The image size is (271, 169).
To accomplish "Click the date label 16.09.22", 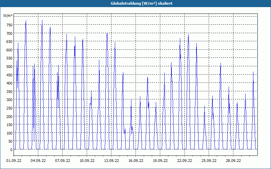I will point(136,161).
